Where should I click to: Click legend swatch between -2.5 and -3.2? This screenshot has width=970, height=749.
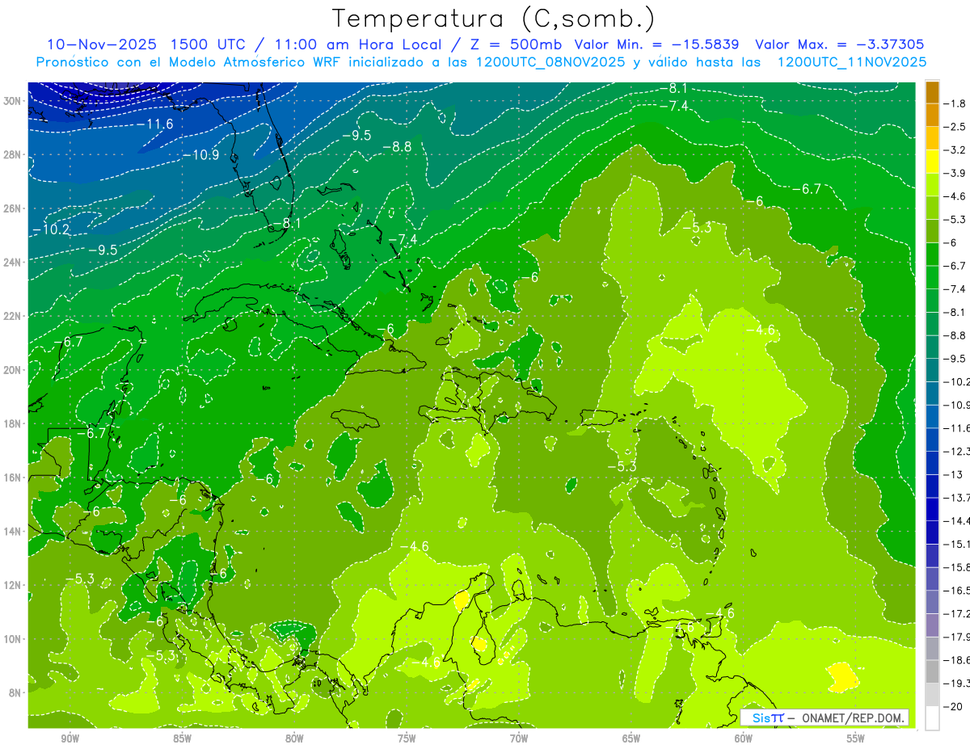coord(932,138)
